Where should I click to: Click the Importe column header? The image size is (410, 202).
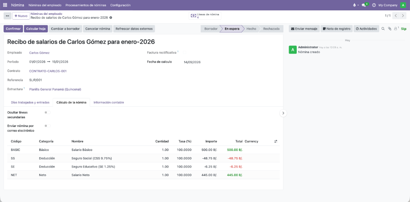pos(211,141)
